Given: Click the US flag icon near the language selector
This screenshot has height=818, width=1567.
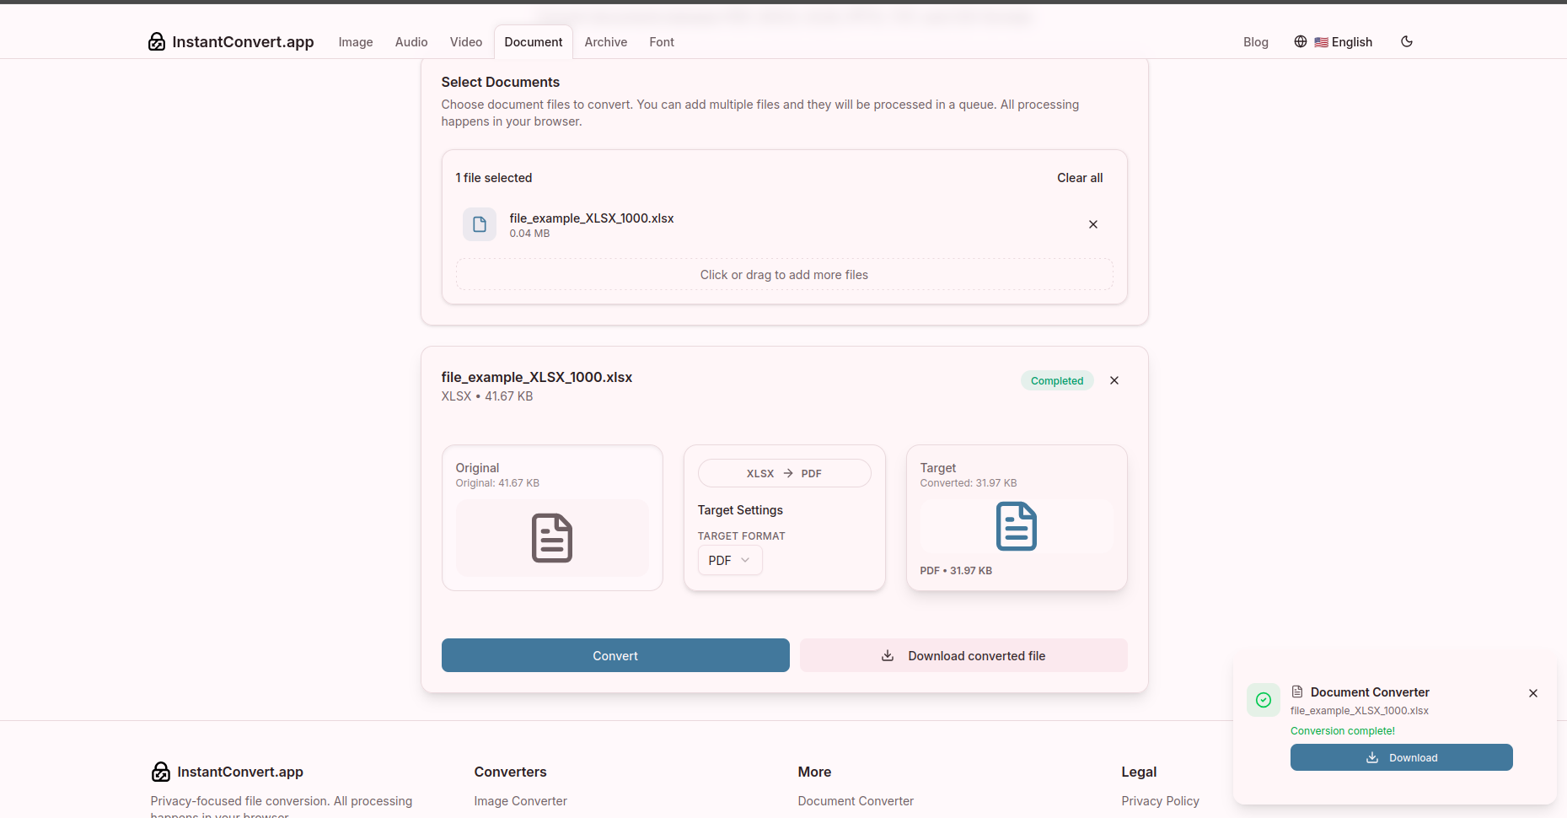Looking at the screenshot, I should (1321, 41).
